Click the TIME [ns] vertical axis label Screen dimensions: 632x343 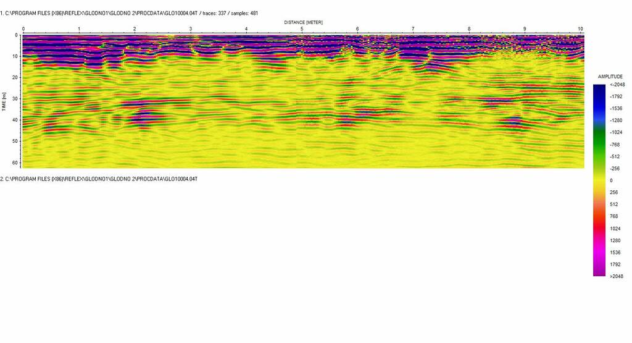coord(4,101)
